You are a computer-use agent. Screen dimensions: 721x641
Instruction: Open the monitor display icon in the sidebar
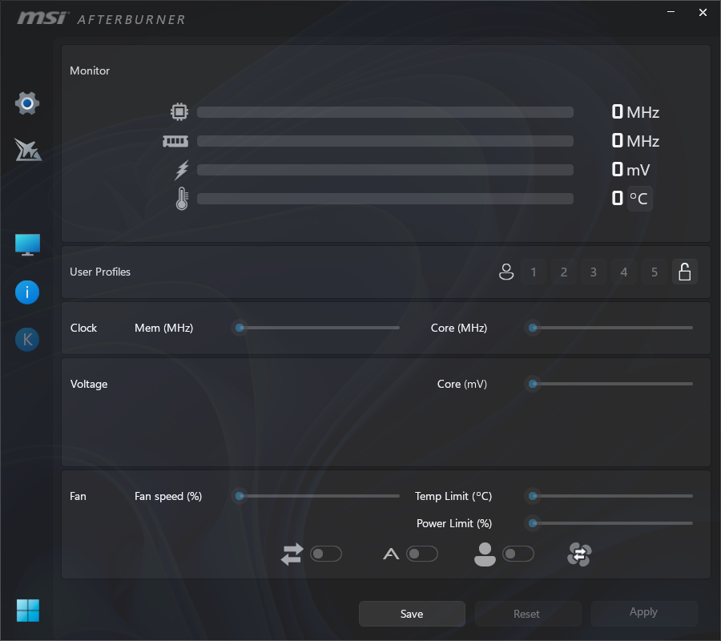pyautogui.click(x=27, y=244)
